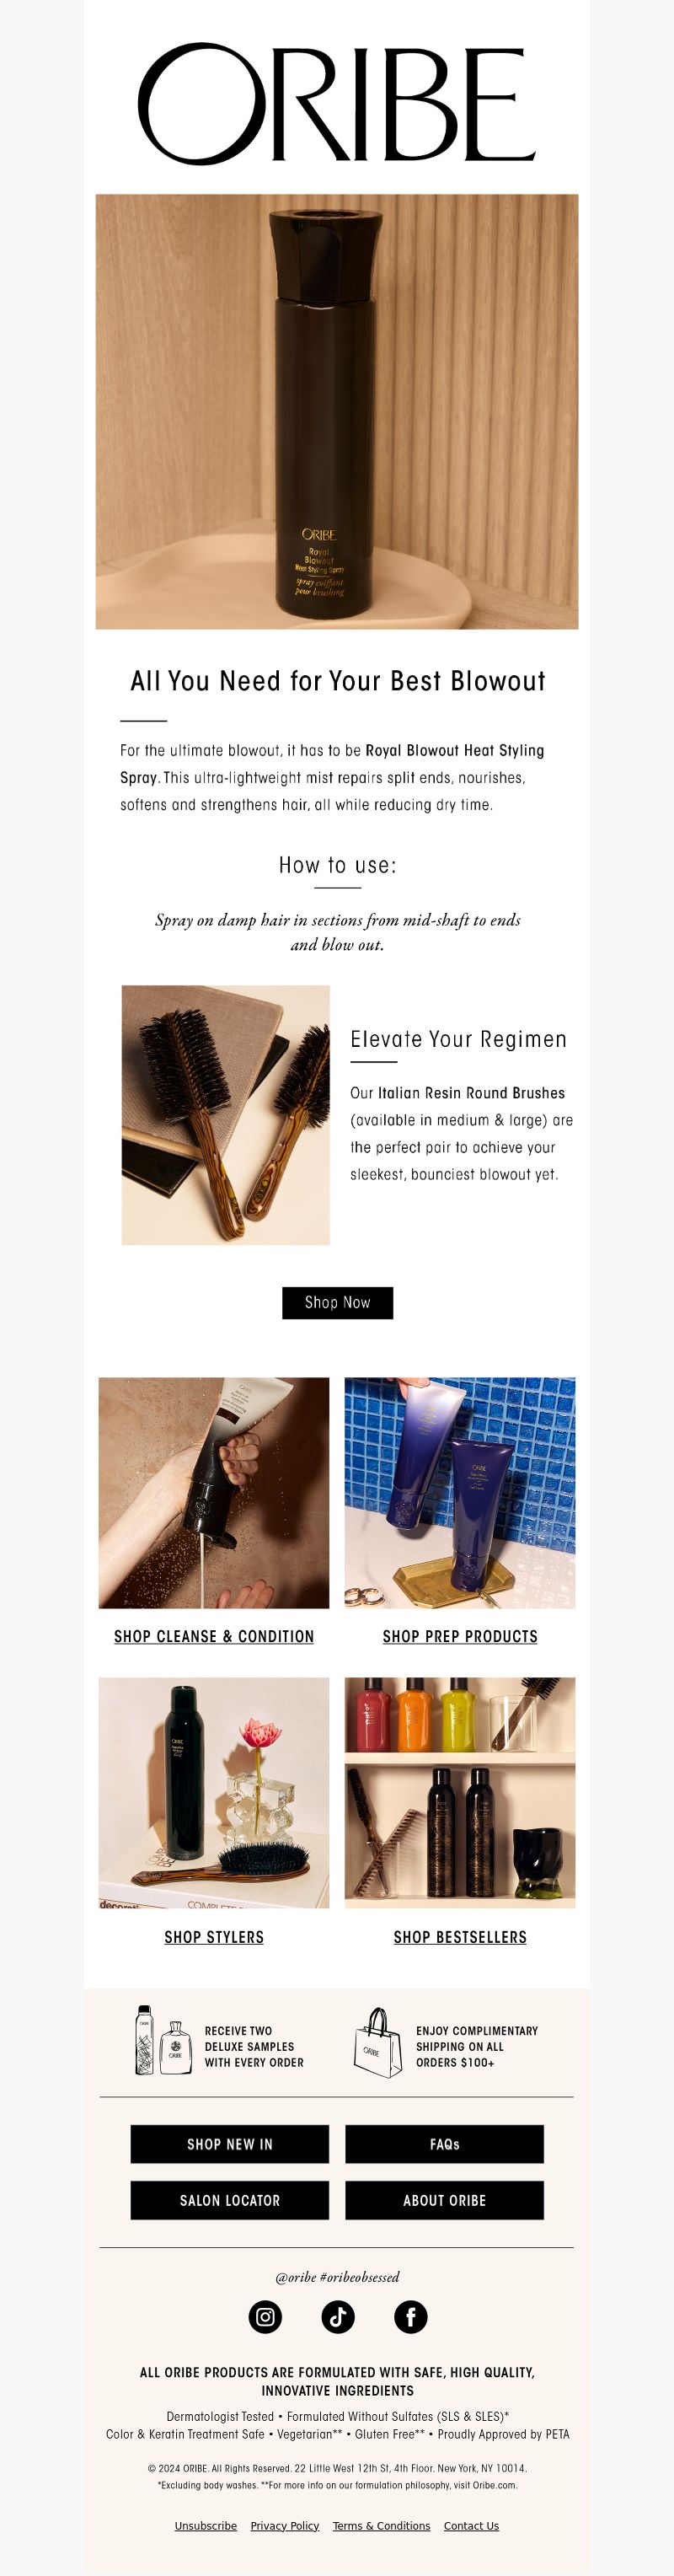Click the ABOUT ORIBE button
674x2576 pixels.
(x=445, y=2200)
